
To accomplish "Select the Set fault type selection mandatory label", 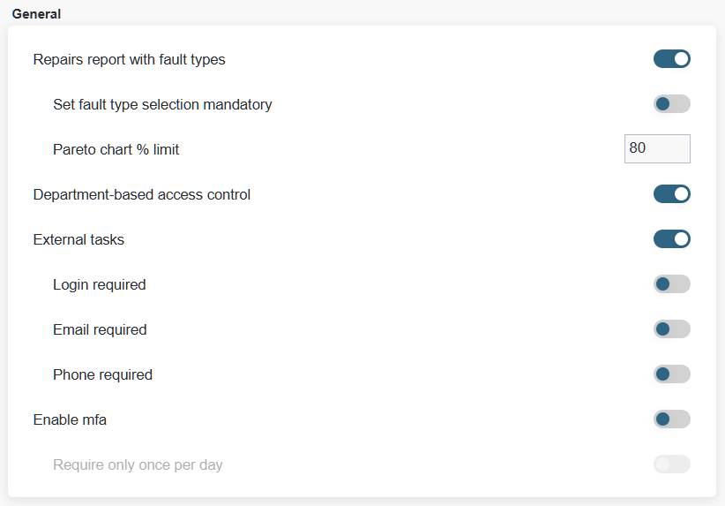I will (x=162, y=104).
